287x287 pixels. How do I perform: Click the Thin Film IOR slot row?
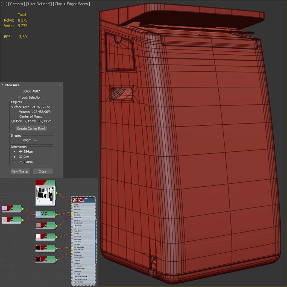pyautogui.click(x=83, y=282)
